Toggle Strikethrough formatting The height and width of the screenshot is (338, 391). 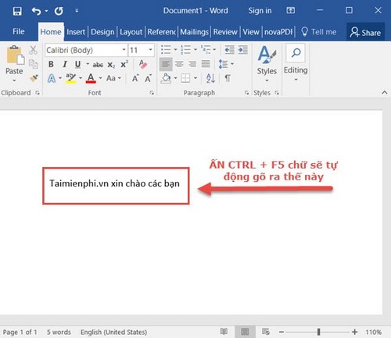tap(98, 65)
